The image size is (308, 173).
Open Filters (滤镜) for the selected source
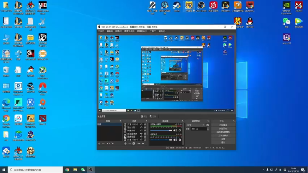pyautogui.click(x=153, y=116)
